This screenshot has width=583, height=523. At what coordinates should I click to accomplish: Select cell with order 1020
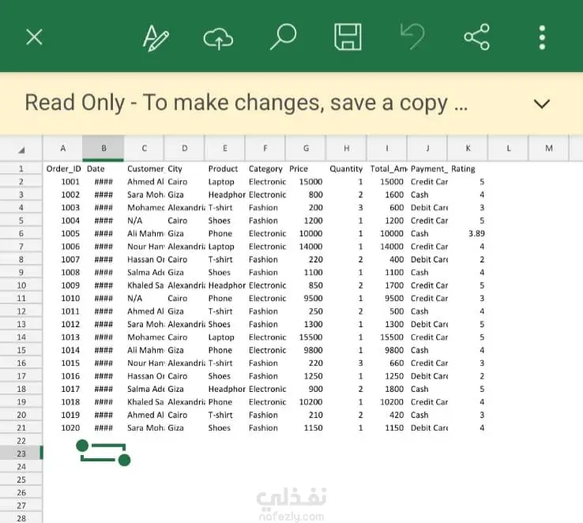point(63,428)
